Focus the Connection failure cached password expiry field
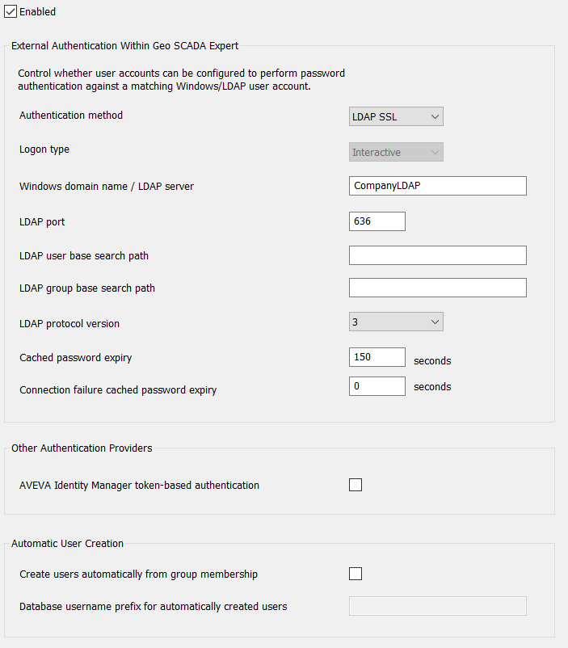The width and height of the screenshot is (568, 648). coord(377,386)
